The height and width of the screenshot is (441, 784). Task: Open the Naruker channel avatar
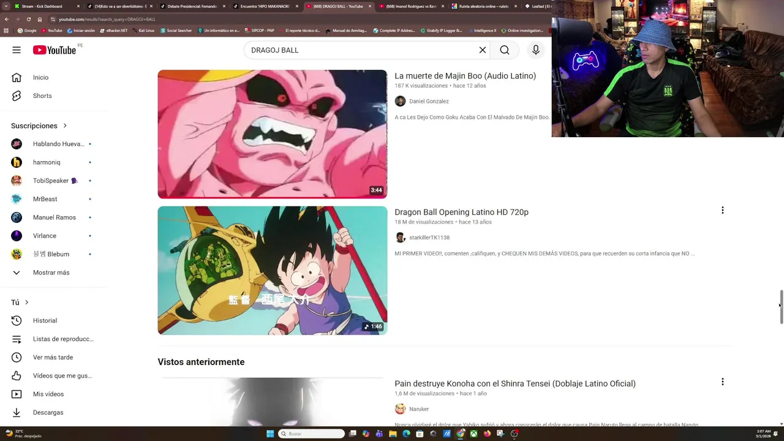coord(400,409)
